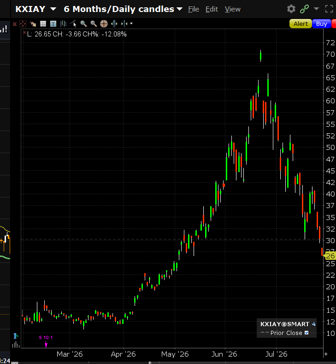
Task: Click the May '26 date axis label
Action: pos(175,354)
